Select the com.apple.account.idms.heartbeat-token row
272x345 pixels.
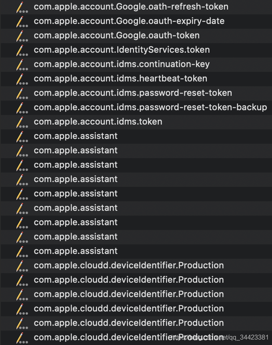point(136,79)
